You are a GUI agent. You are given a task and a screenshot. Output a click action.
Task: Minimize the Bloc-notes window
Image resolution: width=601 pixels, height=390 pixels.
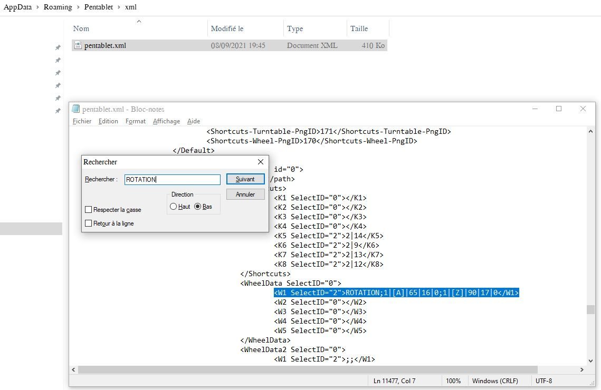(535, 109)
